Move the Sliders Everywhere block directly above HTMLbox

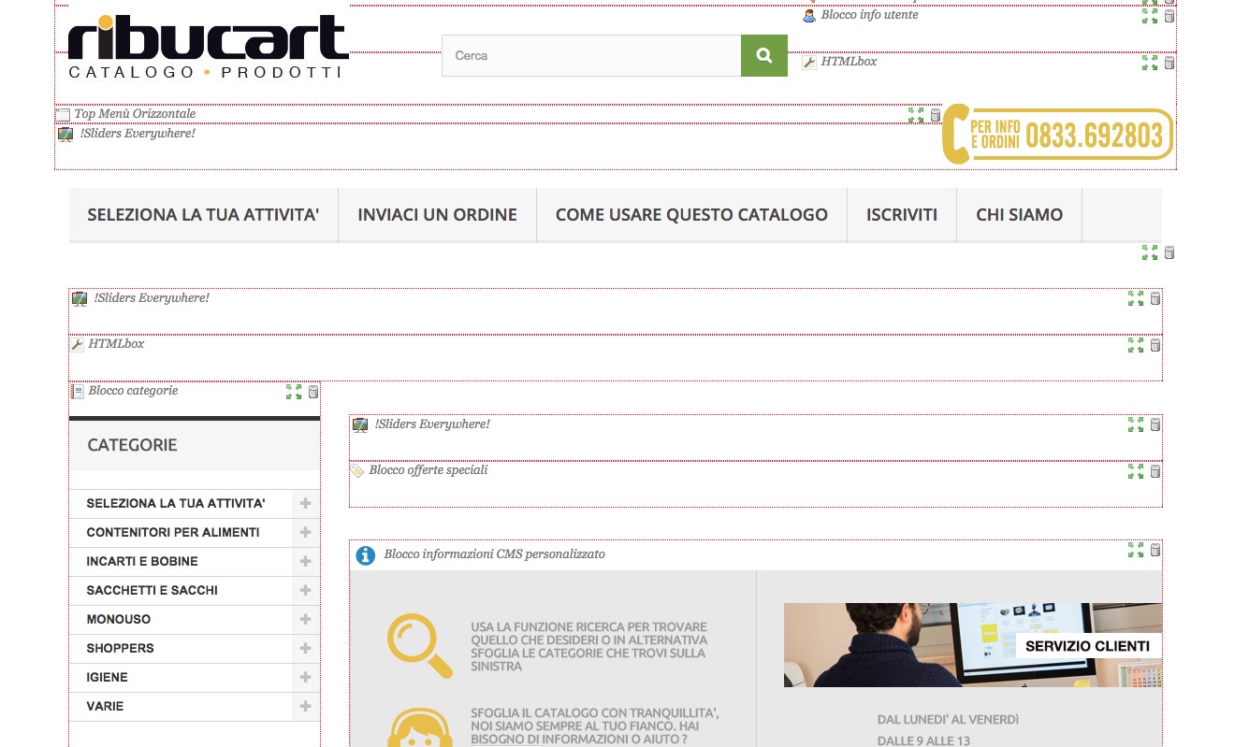tap(1136, 298)
